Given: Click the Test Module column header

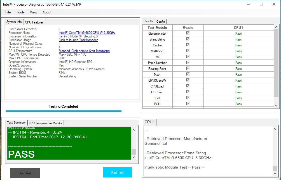Looking at the screenshot, I should (x=157, y=28).
